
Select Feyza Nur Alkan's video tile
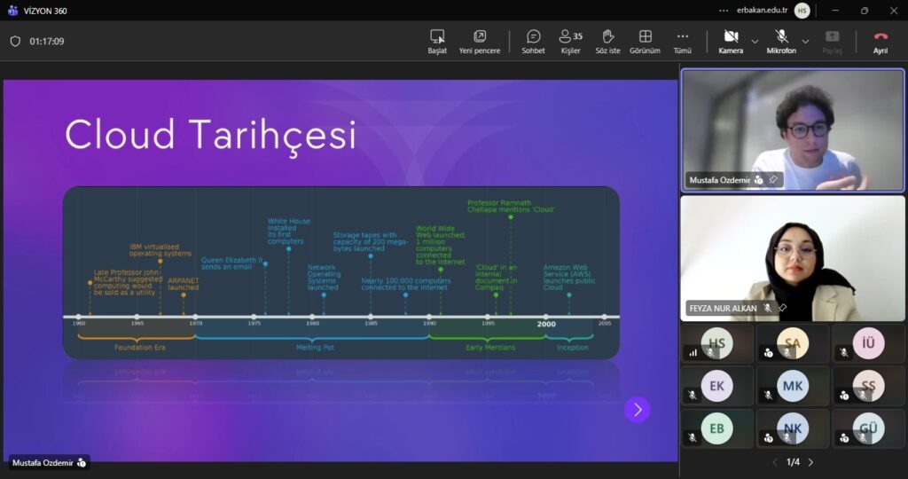tap(792, 257)
